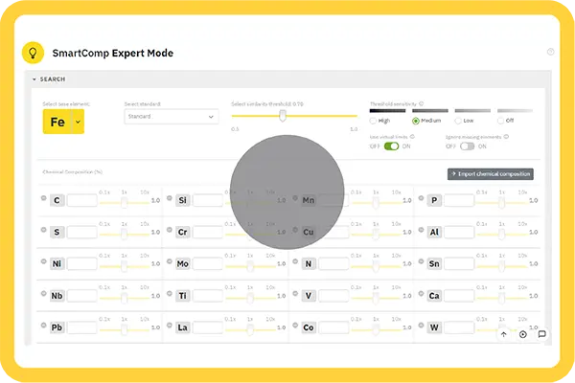The height and width of the screenshot is (383, 575).
Task: Click the similarity threshold slider handle
Action: (282, 116)
